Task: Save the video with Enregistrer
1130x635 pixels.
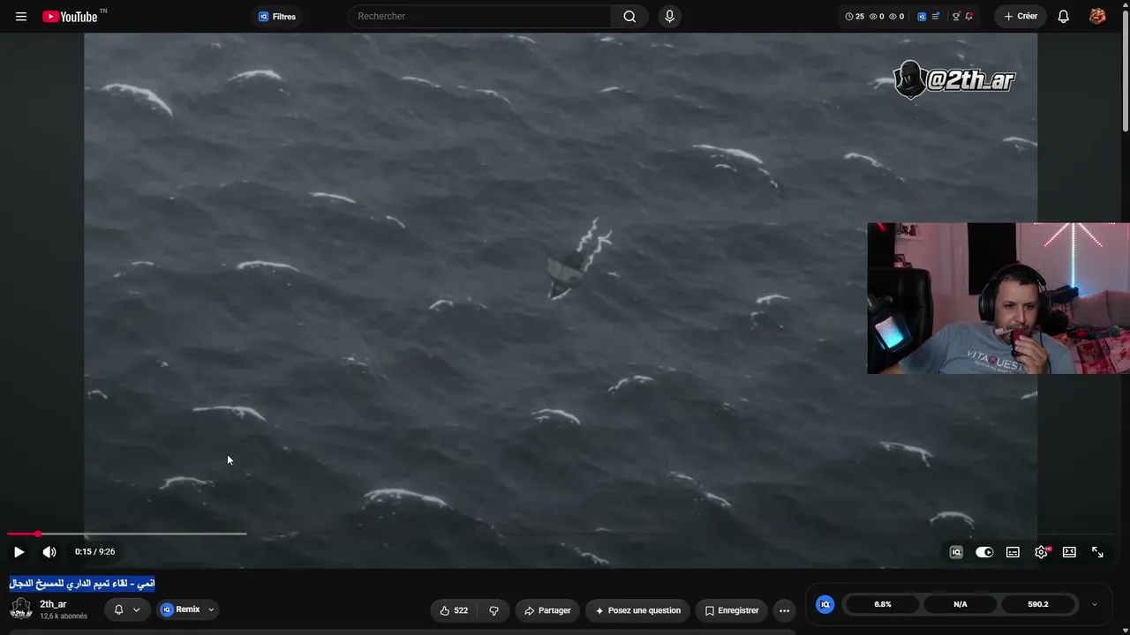Action: [732, 610]
